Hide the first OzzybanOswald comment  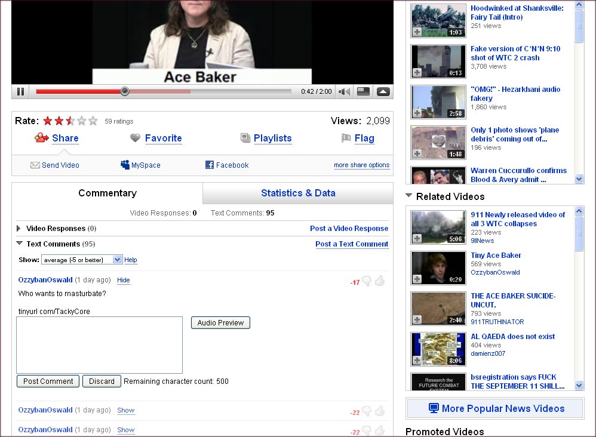click(123, 280)
